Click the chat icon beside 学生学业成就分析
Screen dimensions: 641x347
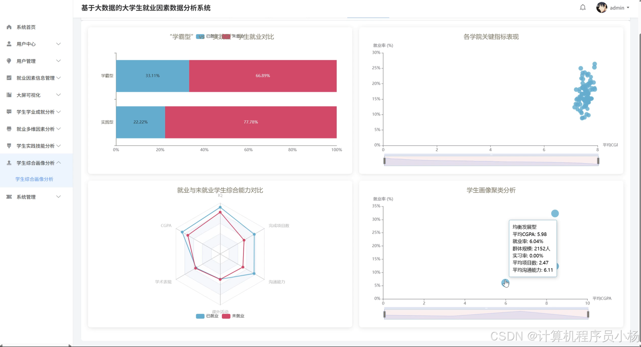pyautogui.click(x=9, y=112)
